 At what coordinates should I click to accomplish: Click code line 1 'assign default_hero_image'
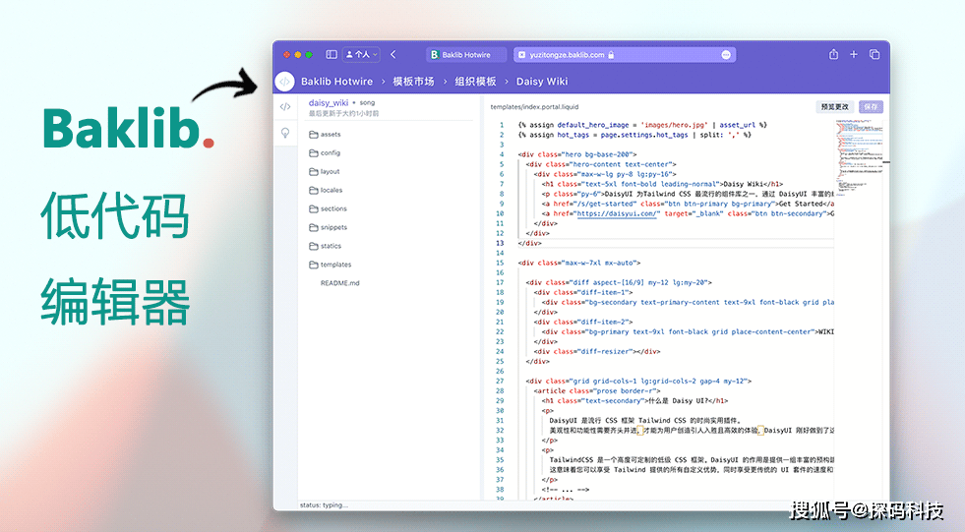[x=642, y=125]
